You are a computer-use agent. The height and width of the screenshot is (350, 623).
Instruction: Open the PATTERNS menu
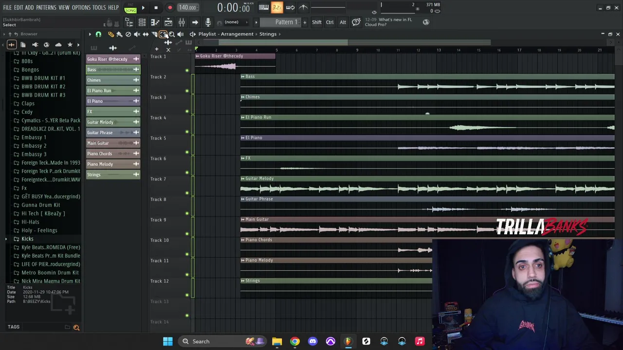[46, 8]
